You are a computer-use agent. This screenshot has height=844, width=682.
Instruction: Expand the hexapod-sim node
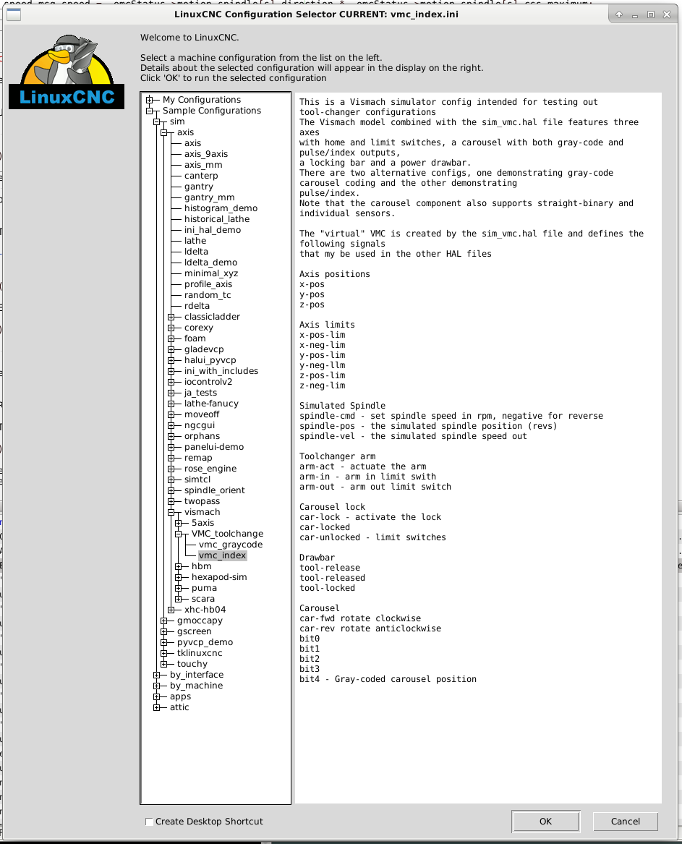[x=178, y=577]
